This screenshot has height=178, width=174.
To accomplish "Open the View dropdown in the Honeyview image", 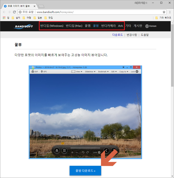I will (77, 72).
